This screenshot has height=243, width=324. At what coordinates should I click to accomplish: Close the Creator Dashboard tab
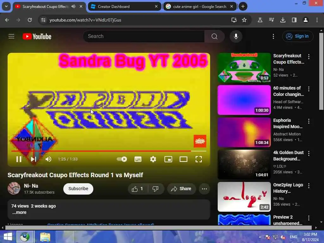[x=156, y=7]
